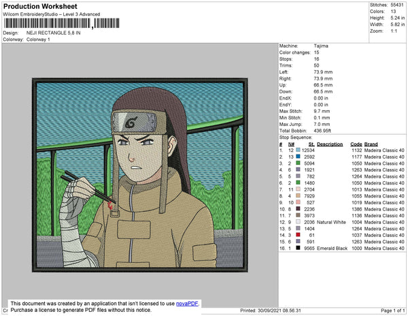The width and height of the screenshot is (408, 316).
Task: Click the Width value 5.82 in
Action: 397,25
